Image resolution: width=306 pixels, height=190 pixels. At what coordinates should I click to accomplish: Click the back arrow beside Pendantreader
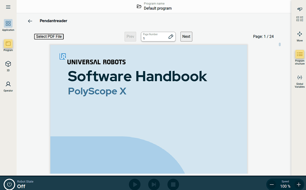coord(30,21)
